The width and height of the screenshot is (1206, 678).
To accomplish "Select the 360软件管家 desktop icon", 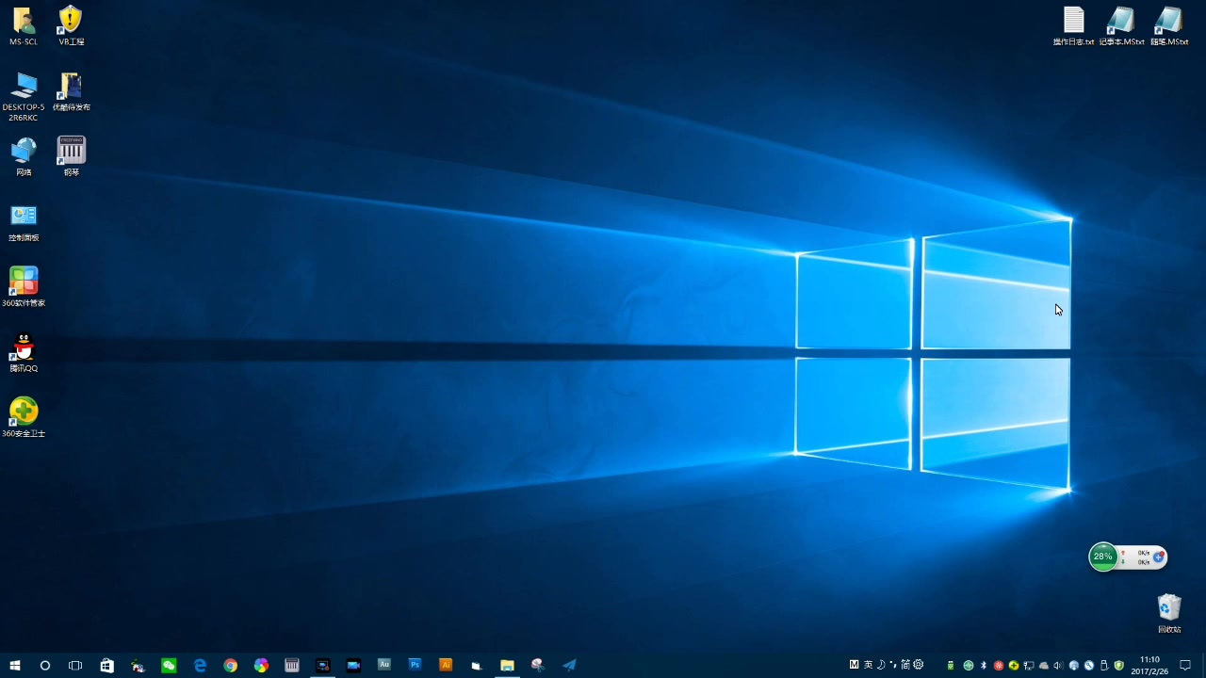I will 24,287.
